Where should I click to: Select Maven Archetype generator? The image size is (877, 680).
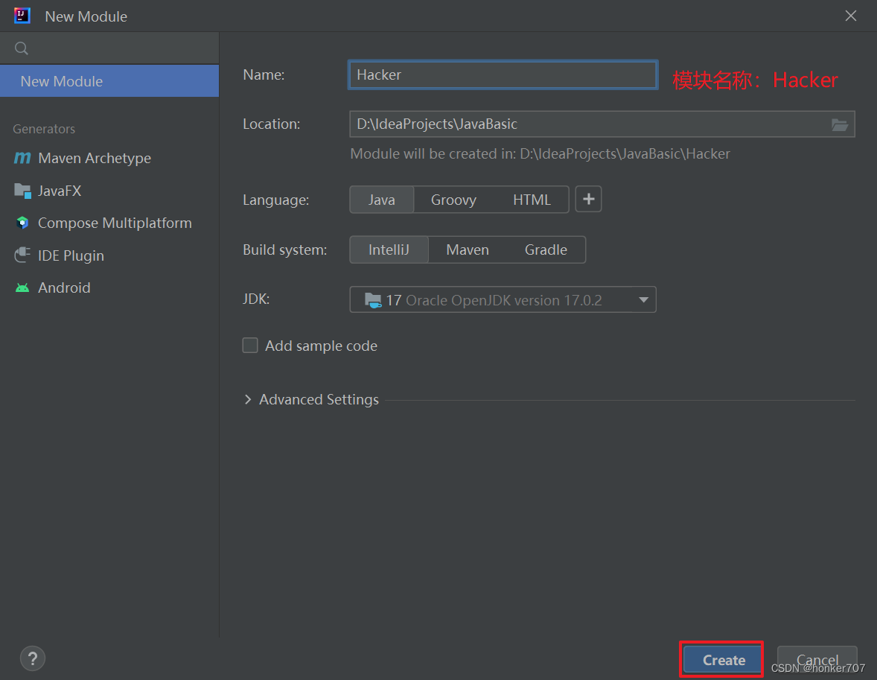109,158
